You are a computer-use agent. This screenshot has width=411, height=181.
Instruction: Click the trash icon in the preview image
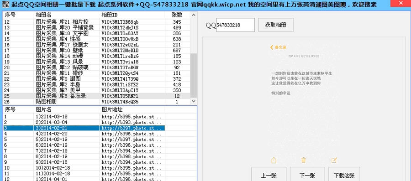(x=304, y=160)
